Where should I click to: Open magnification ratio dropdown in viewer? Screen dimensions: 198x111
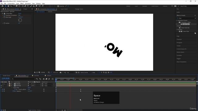tap(44, 72)
